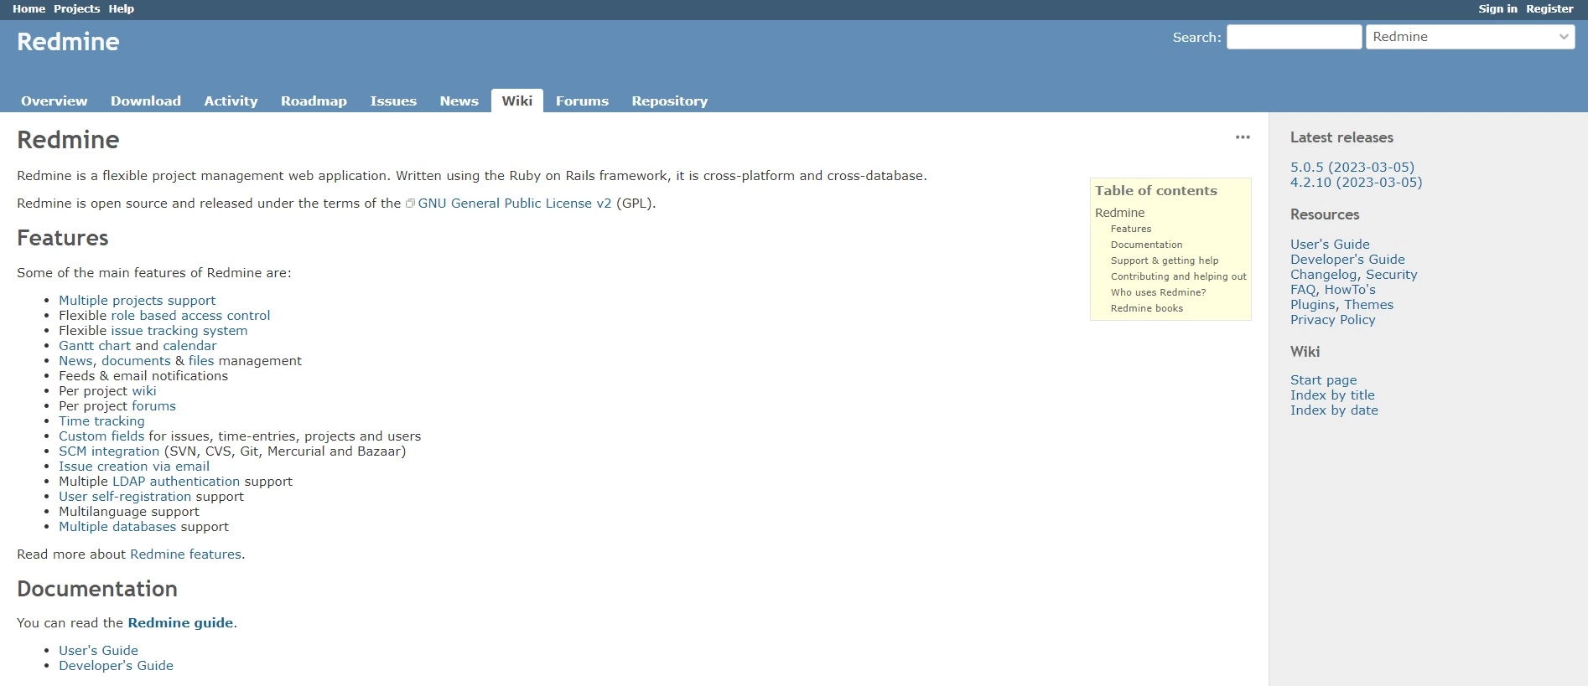Screen dimensions: 1588x686
Task: Go to the Repository tab
Action: [669, 101]
